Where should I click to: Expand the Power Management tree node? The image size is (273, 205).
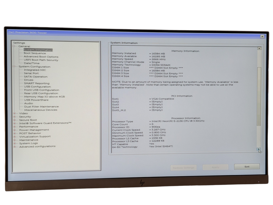click(x=15, y=130)
